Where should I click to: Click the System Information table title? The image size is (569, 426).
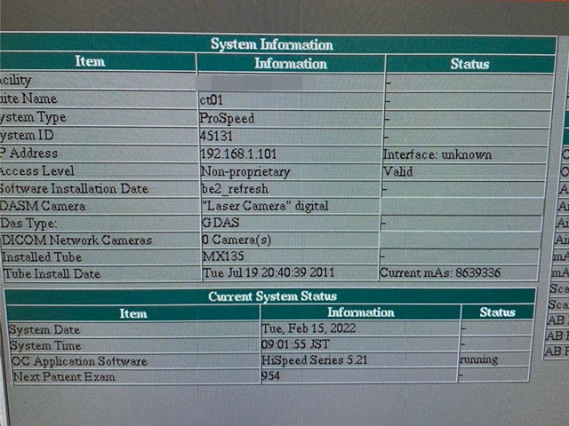[271, 44]
